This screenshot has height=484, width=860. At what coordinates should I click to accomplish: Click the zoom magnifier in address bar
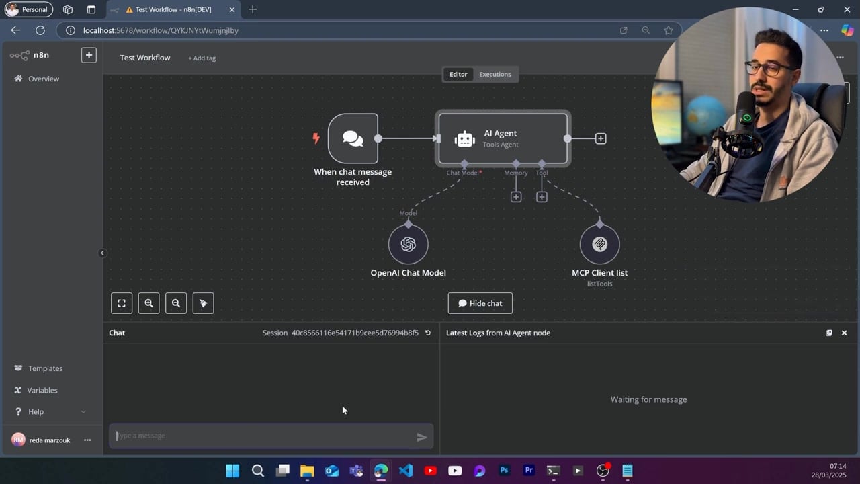coord(646,30)
